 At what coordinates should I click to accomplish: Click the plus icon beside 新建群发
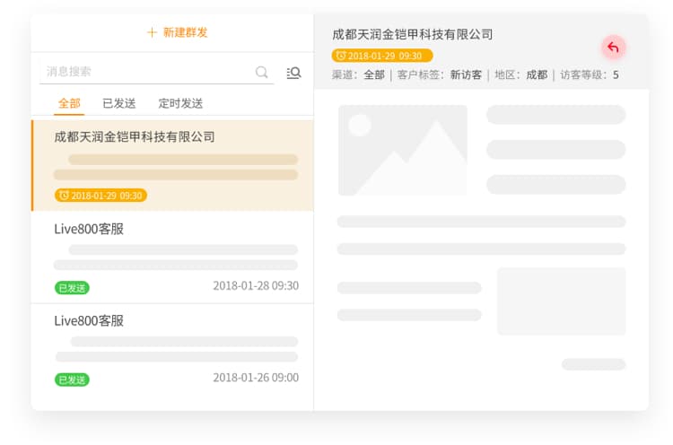coord(153,32)
